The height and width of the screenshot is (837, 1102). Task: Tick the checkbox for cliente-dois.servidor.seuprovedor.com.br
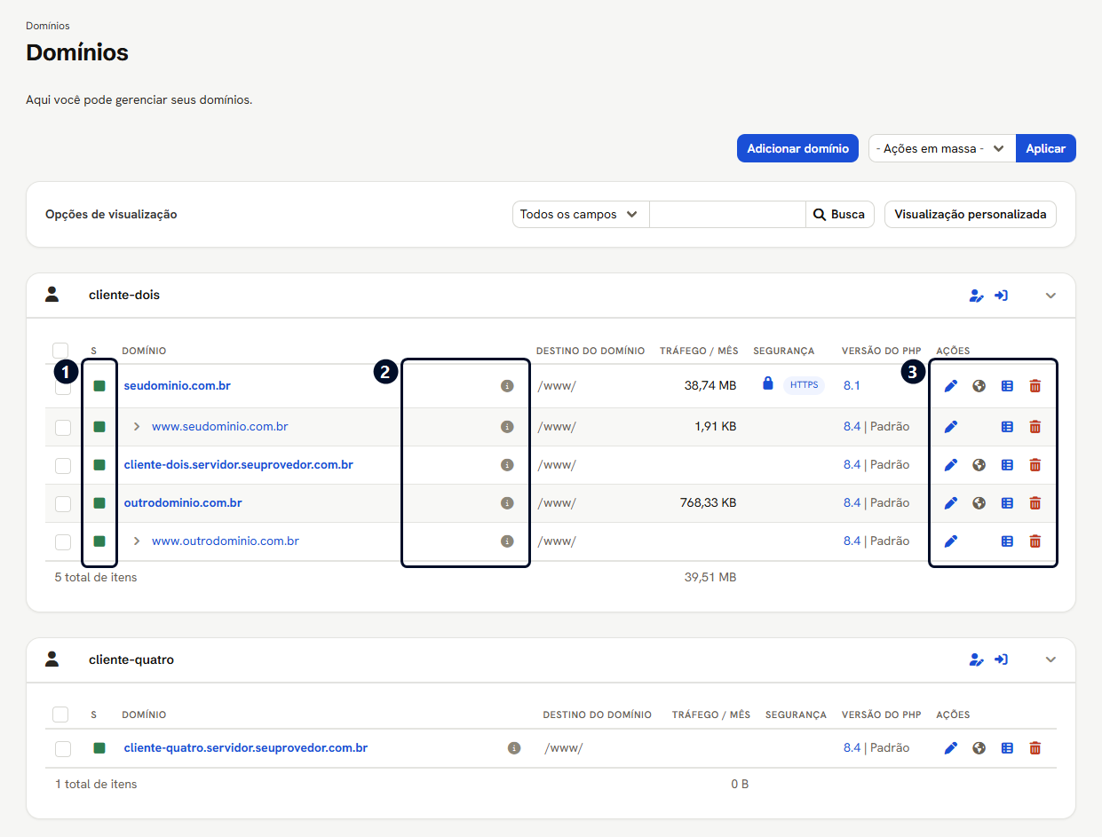[63, 465]
